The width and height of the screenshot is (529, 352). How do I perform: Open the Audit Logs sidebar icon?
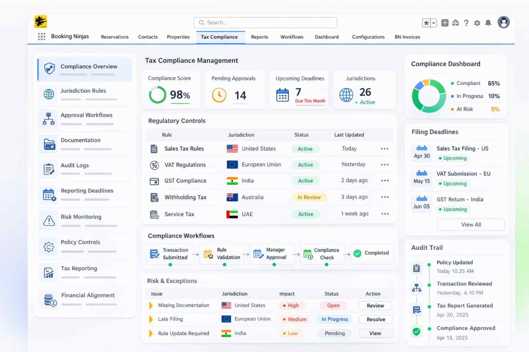(x=48, y=169)
